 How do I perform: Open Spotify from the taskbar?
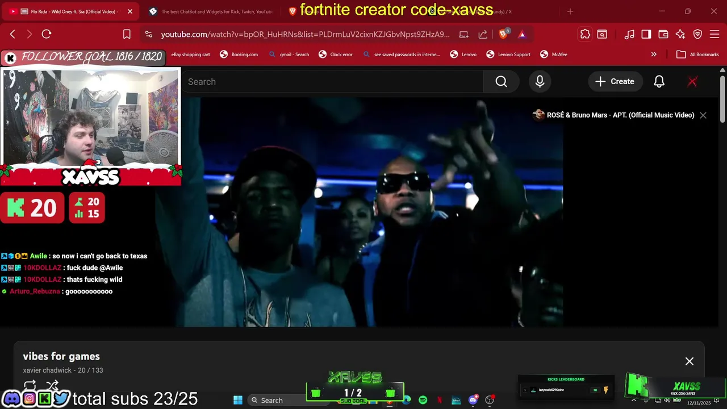423,400
